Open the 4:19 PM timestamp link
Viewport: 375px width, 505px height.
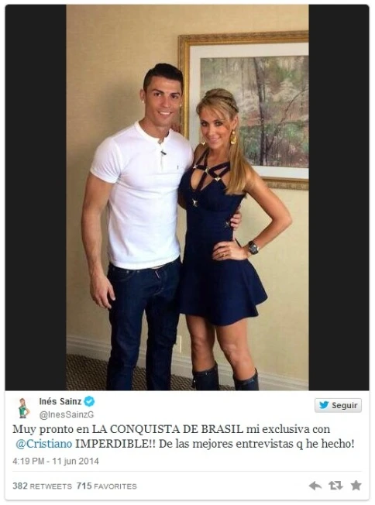[28, 461]
